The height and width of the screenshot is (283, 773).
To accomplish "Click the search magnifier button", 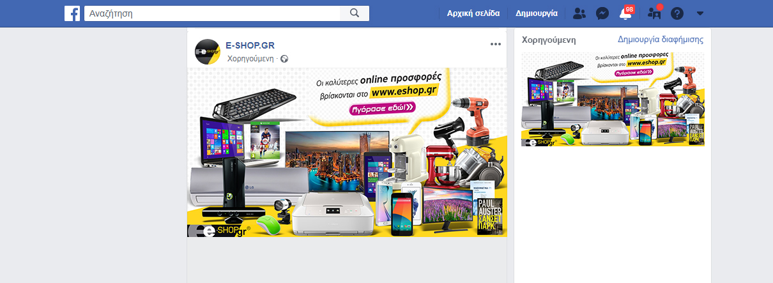I will pyautogui.click(x=355, y=13).
